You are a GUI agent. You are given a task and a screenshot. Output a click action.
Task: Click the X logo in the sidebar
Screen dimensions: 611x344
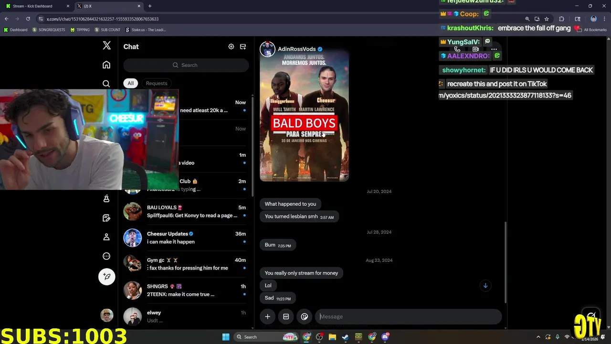(x=106, y=46)
